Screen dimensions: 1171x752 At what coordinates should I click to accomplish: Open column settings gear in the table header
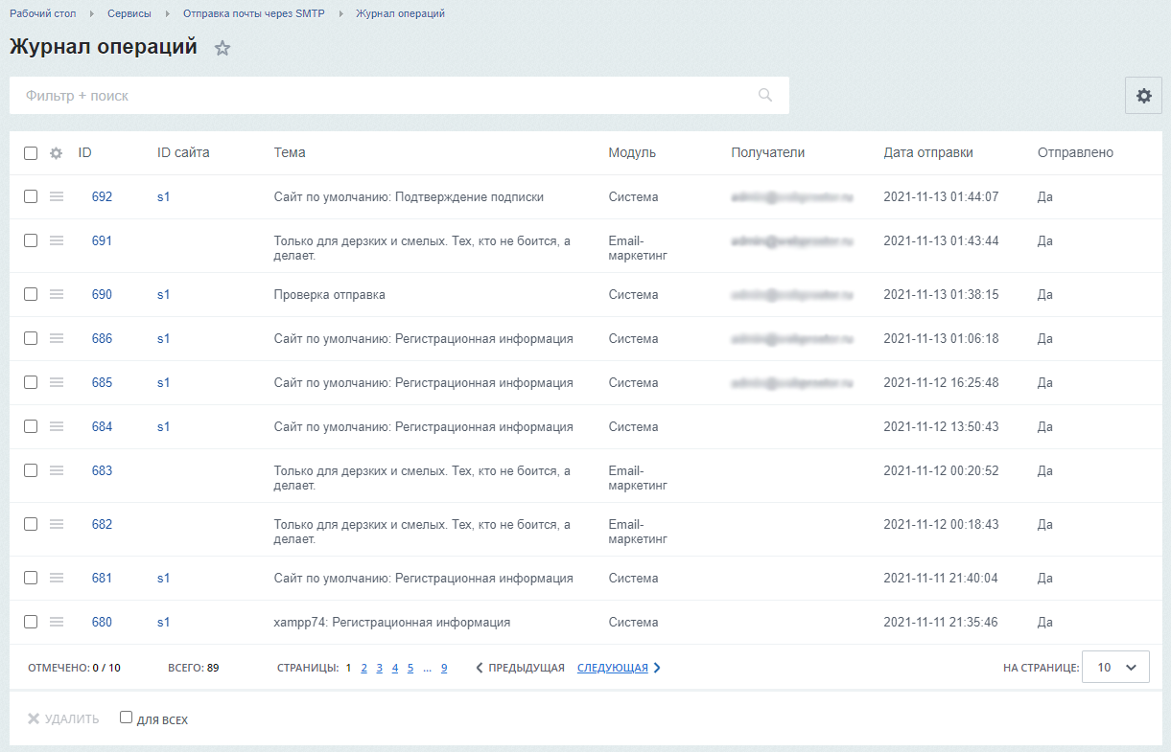tap(56, 152)
